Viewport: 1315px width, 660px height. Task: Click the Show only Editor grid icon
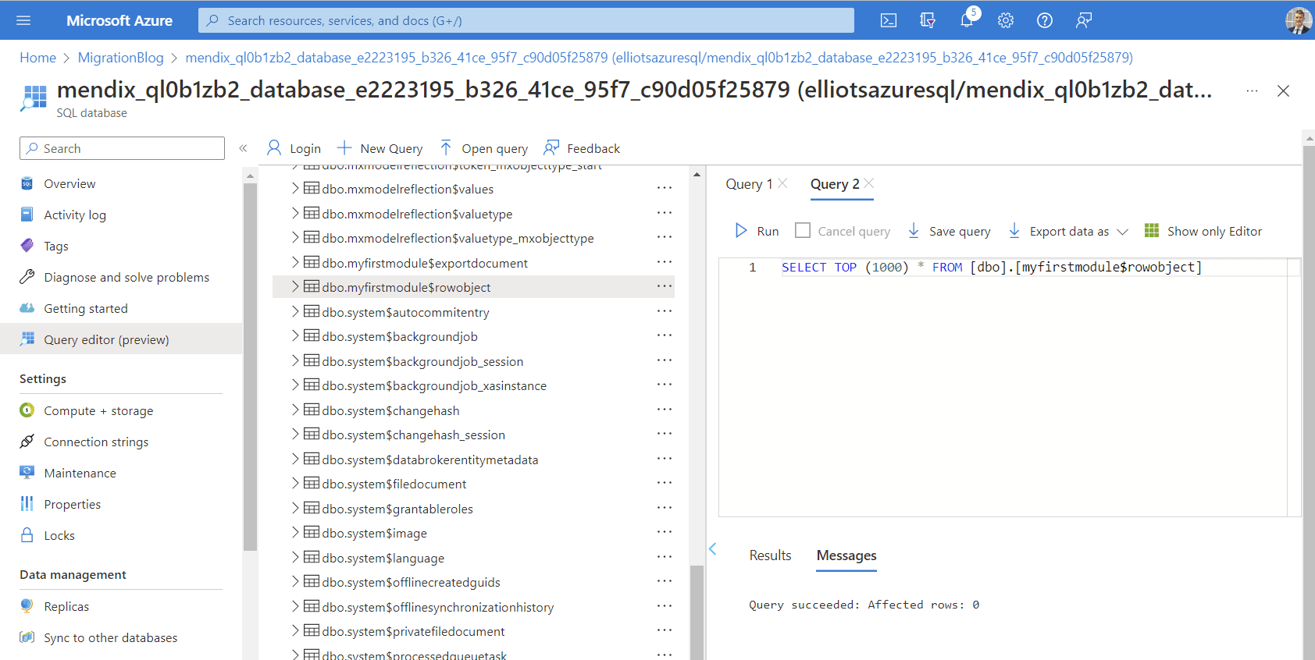[x=1152, y=230]
